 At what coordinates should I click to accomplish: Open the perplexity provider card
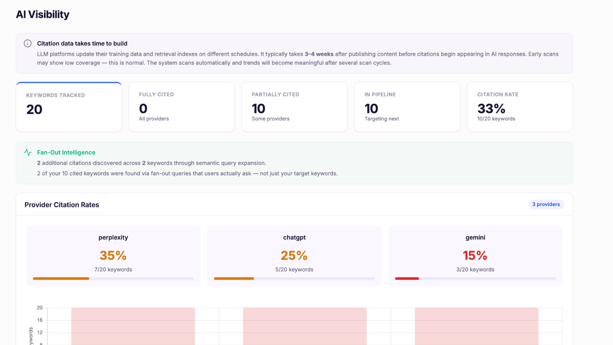tap(113, 256)
